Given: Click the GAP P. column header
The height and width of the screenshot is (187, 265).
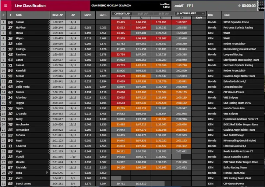Looking at the screenshot, I should point(88,15).
